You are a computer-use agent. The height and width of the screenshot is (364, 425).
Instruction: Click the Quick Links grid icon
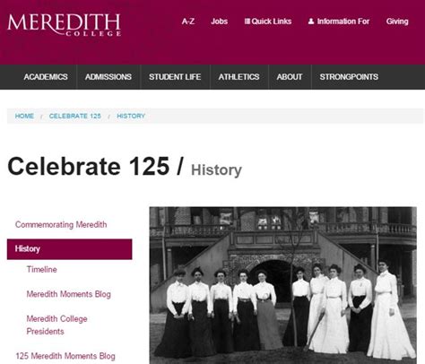pyautogui.click(x=247, y=22)
